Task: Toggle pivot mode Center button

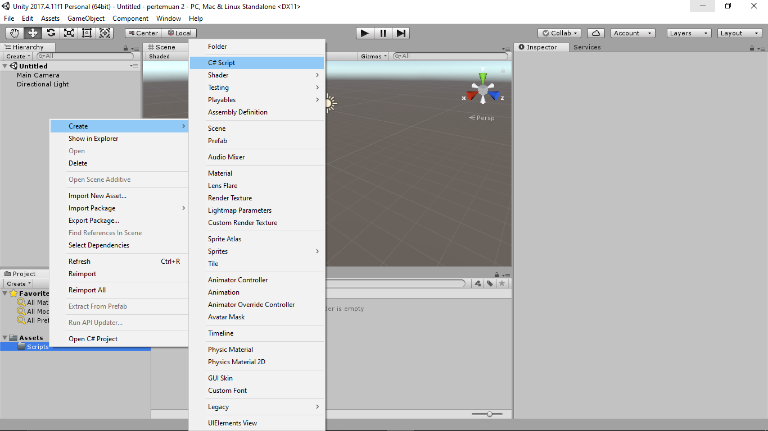Action: pos(143,33)
